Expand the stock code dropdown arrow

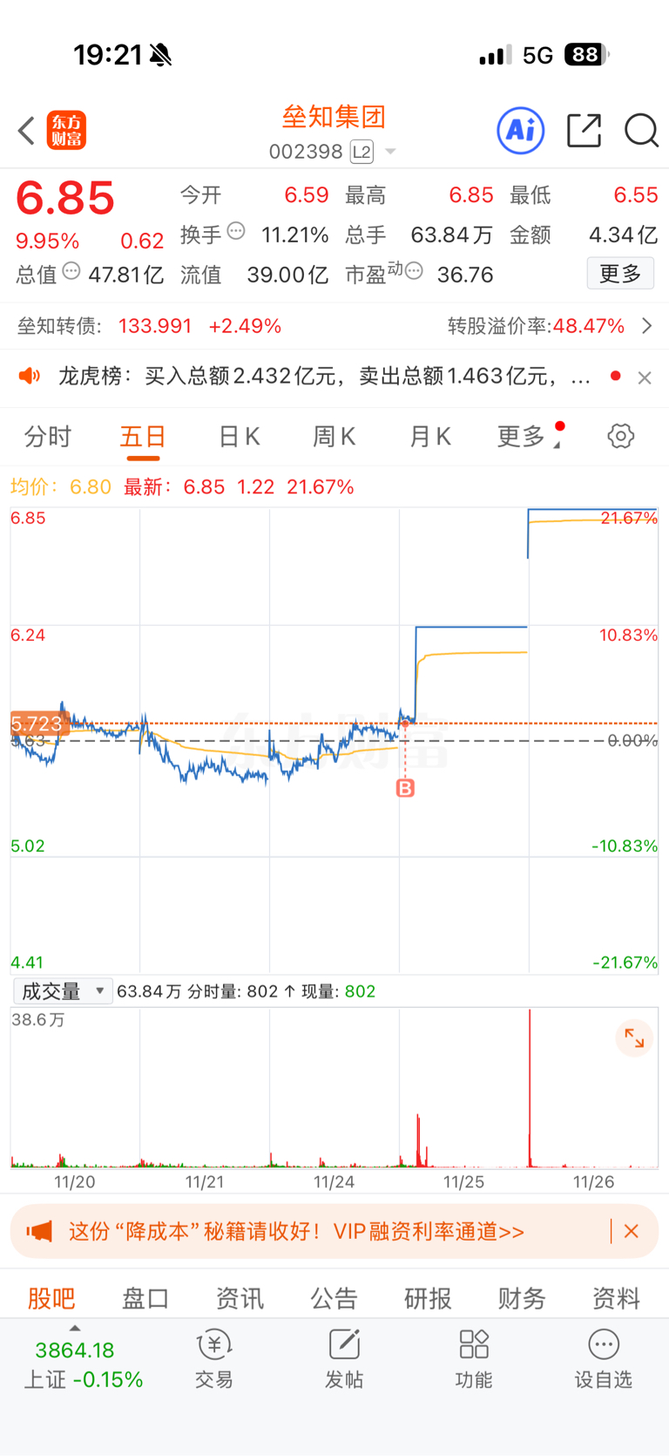coord(390,152)
